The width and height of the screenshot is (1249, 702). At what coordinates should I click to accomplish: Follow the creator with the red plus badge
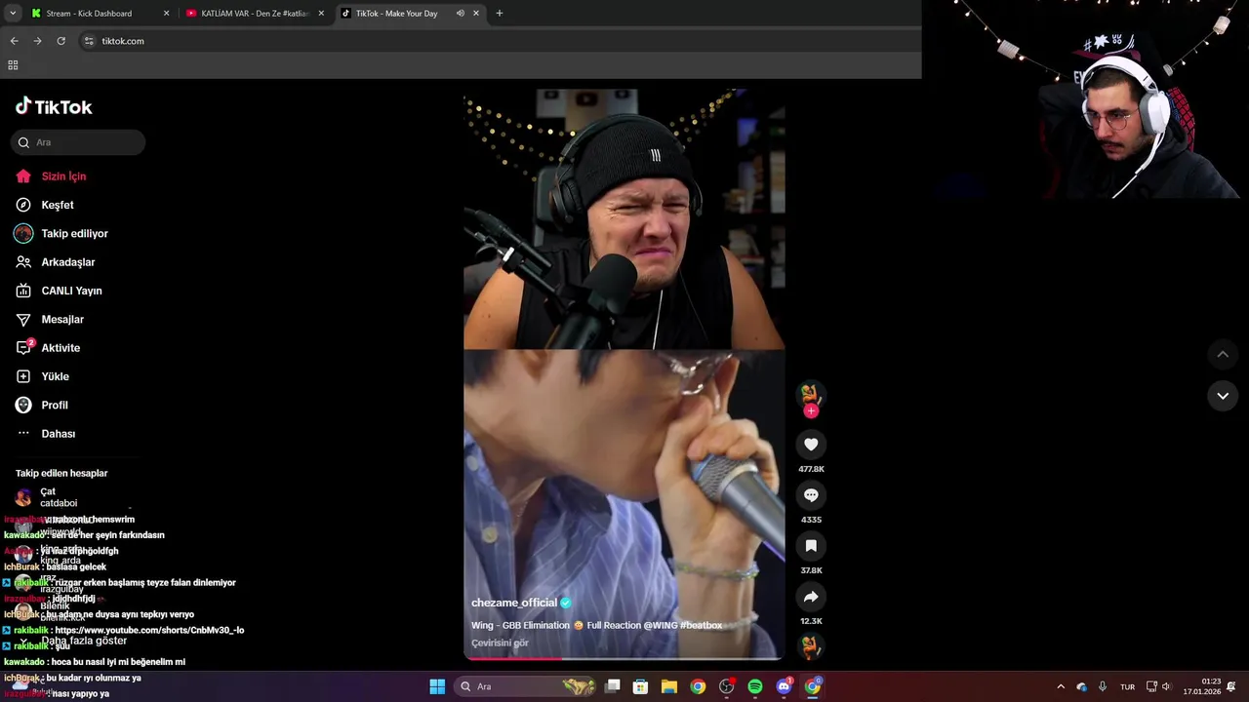pyautogui.click(x=811, y=411)
